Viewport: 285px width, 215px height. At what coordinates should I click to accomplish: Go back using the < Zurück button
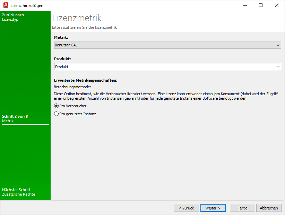[x=186, y=208]
